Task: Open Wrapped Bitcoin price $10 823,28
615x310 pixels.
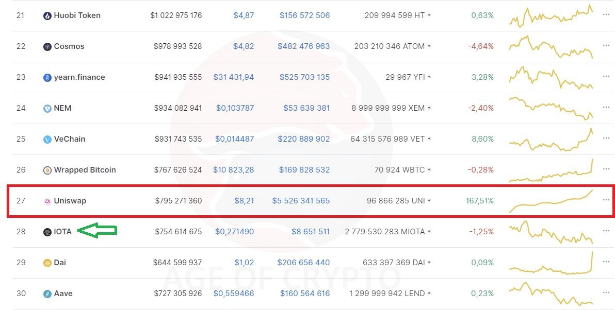Action: (233, 170)
